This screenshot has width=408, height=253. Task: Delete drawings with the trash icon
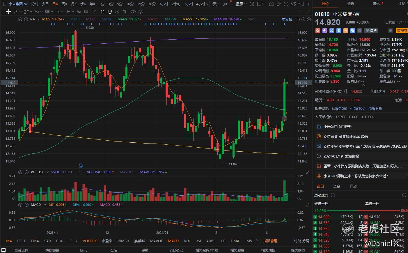click(124, 12)
